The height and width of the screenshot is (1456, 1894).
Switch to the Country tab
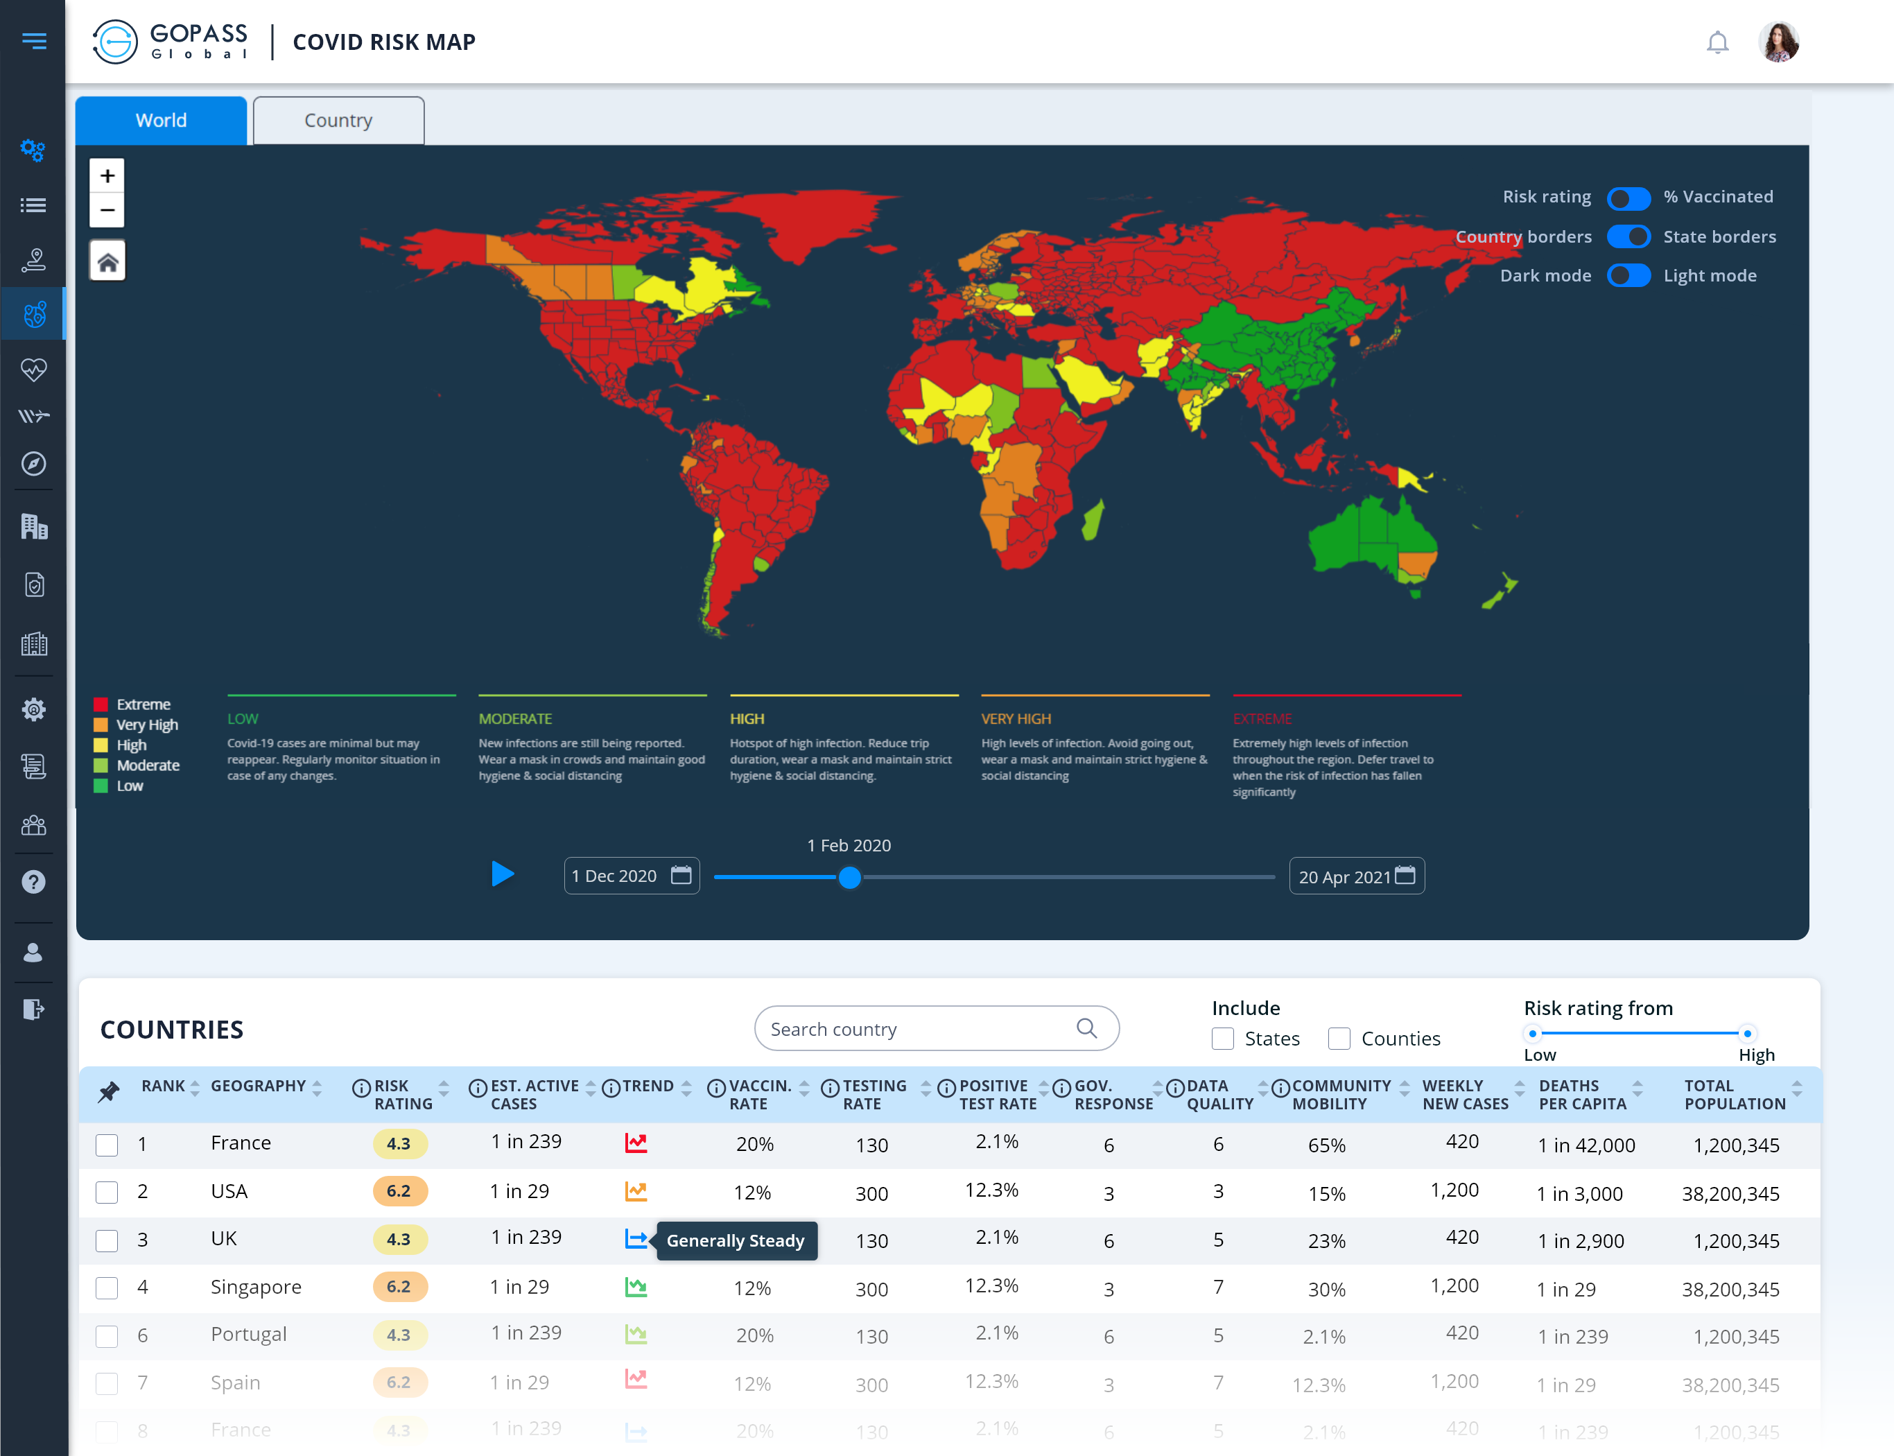[338, 119]
